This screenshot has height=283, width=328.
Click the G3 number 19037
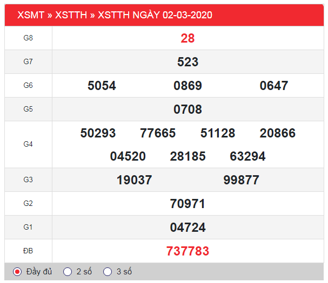(134, 180)
